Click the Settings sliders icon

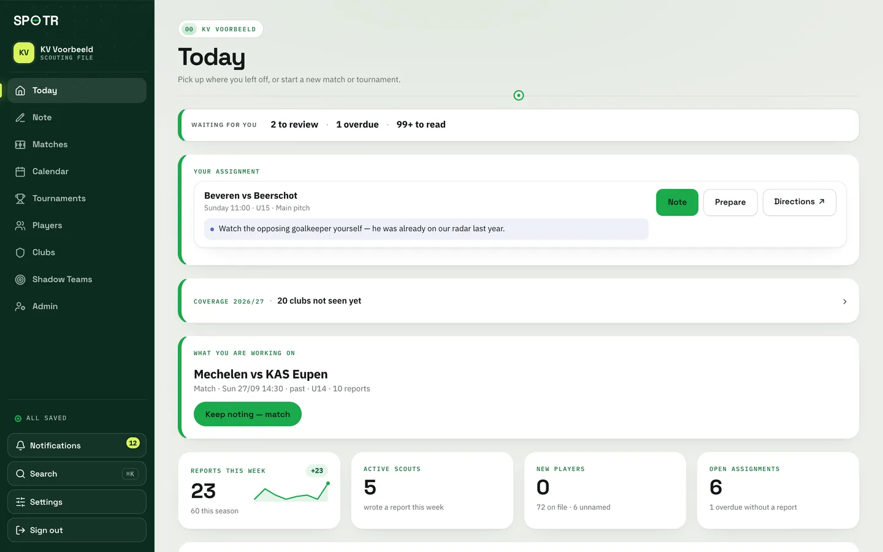(20, 502)
